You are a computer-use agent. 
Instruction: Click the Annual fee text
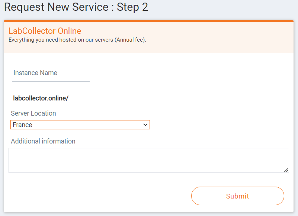[x=130, y=40]
